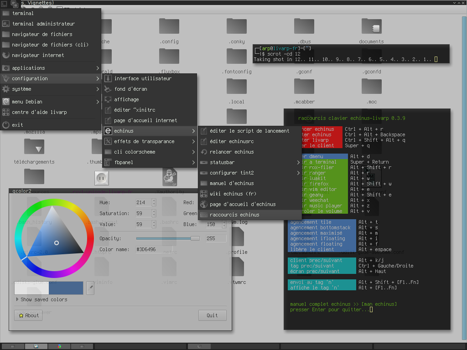Click the Hue value stepper arrows

(x=154, y=202)
